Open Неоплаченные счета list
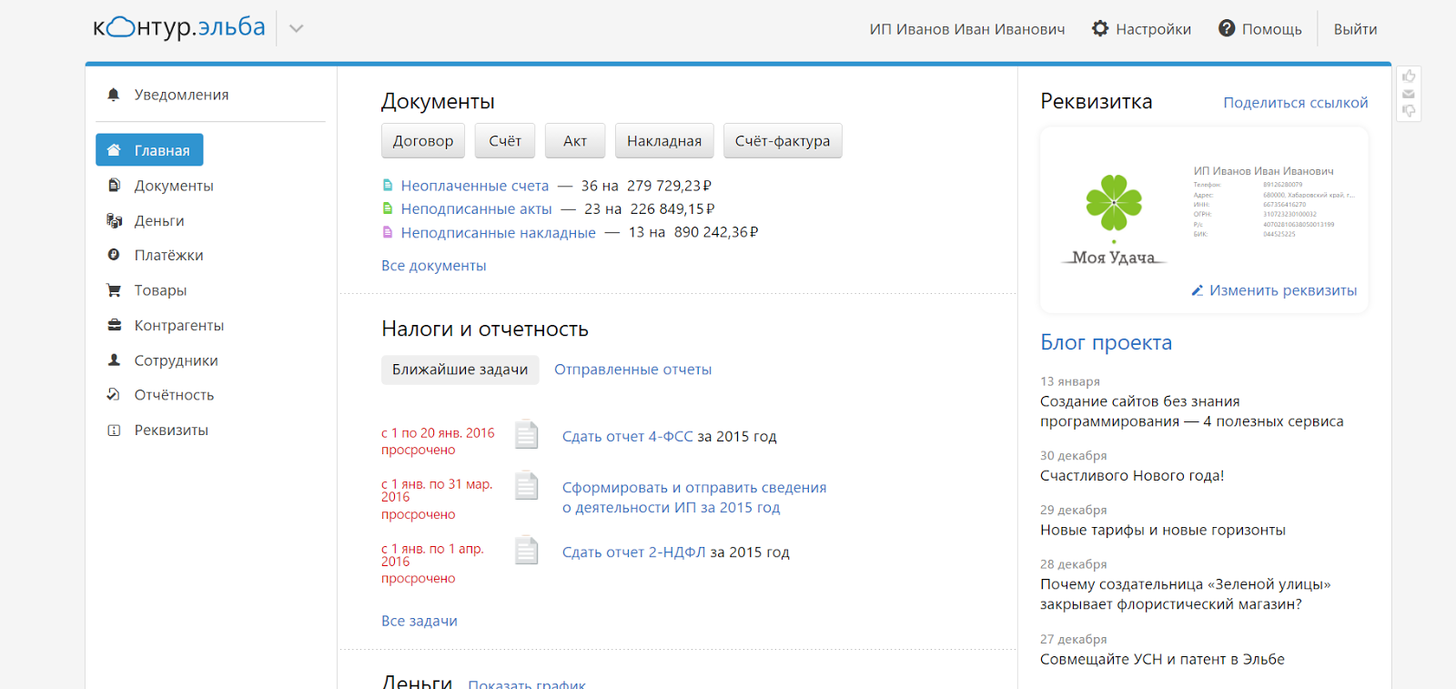The height and width of the screenshot is (689, 1456). point(475,186)
